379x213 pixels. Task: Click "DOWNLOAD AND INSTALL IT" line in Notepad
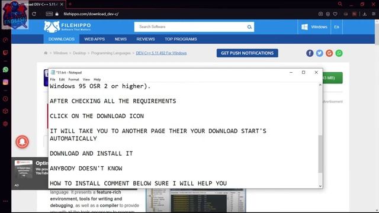91,153
